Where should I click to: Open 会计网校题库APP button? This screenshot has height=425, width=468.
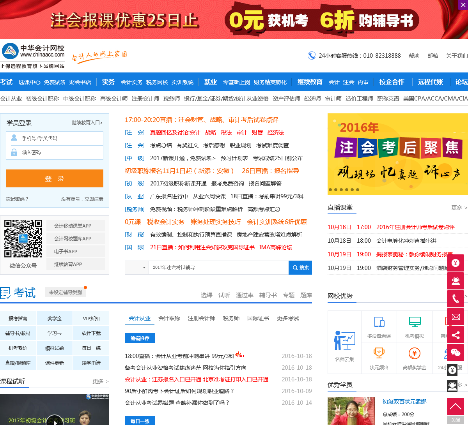[76, 238]
